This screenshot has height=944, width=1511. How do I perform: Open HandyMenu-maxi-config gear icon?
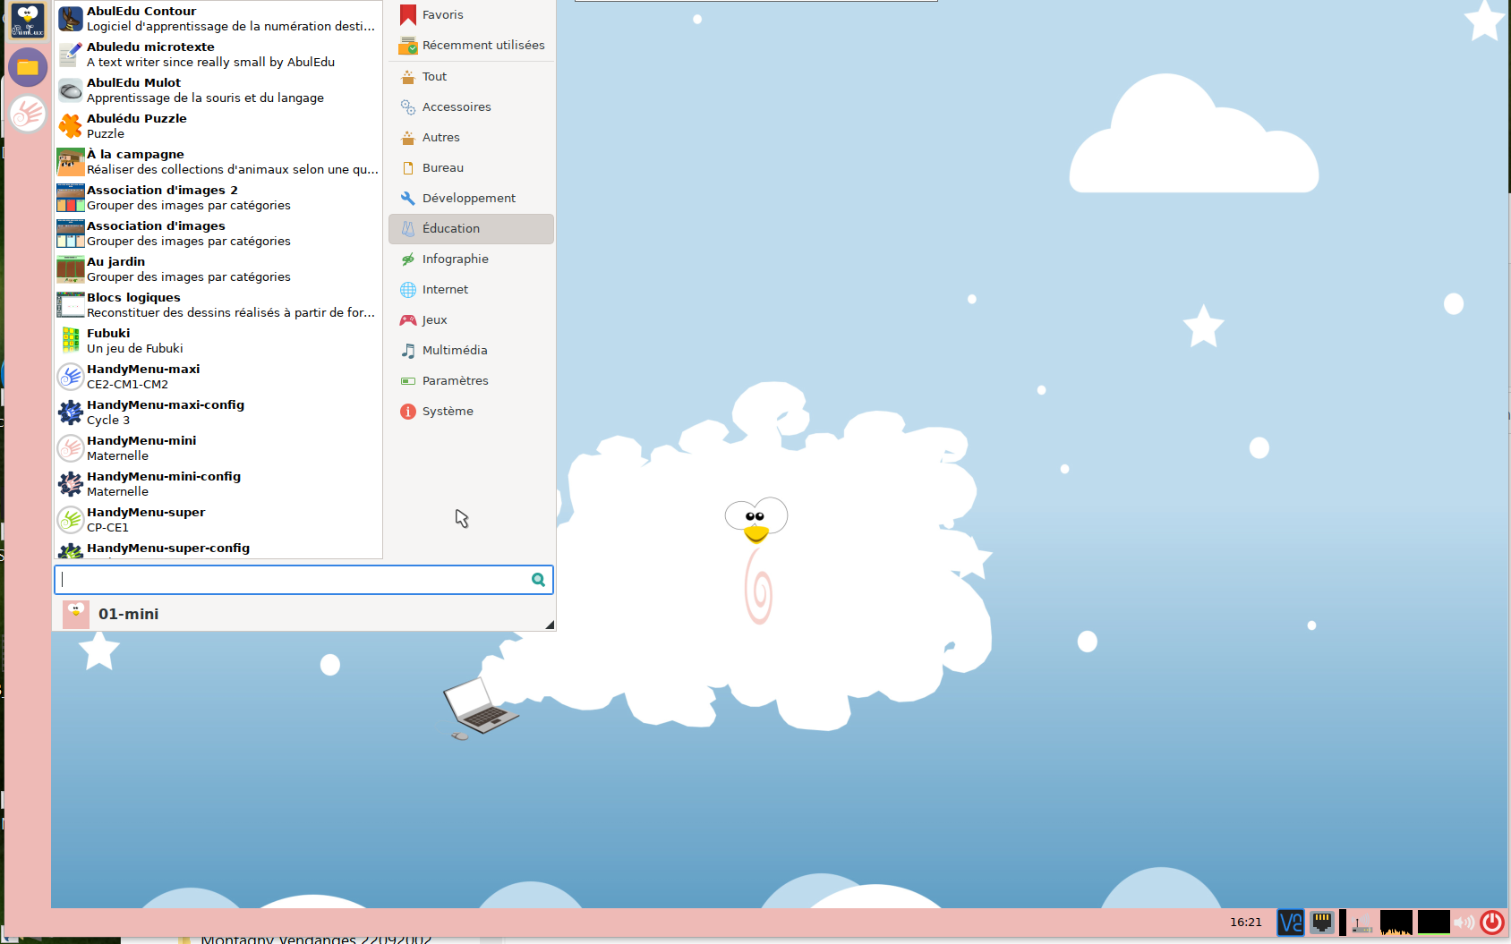(71, 412)
